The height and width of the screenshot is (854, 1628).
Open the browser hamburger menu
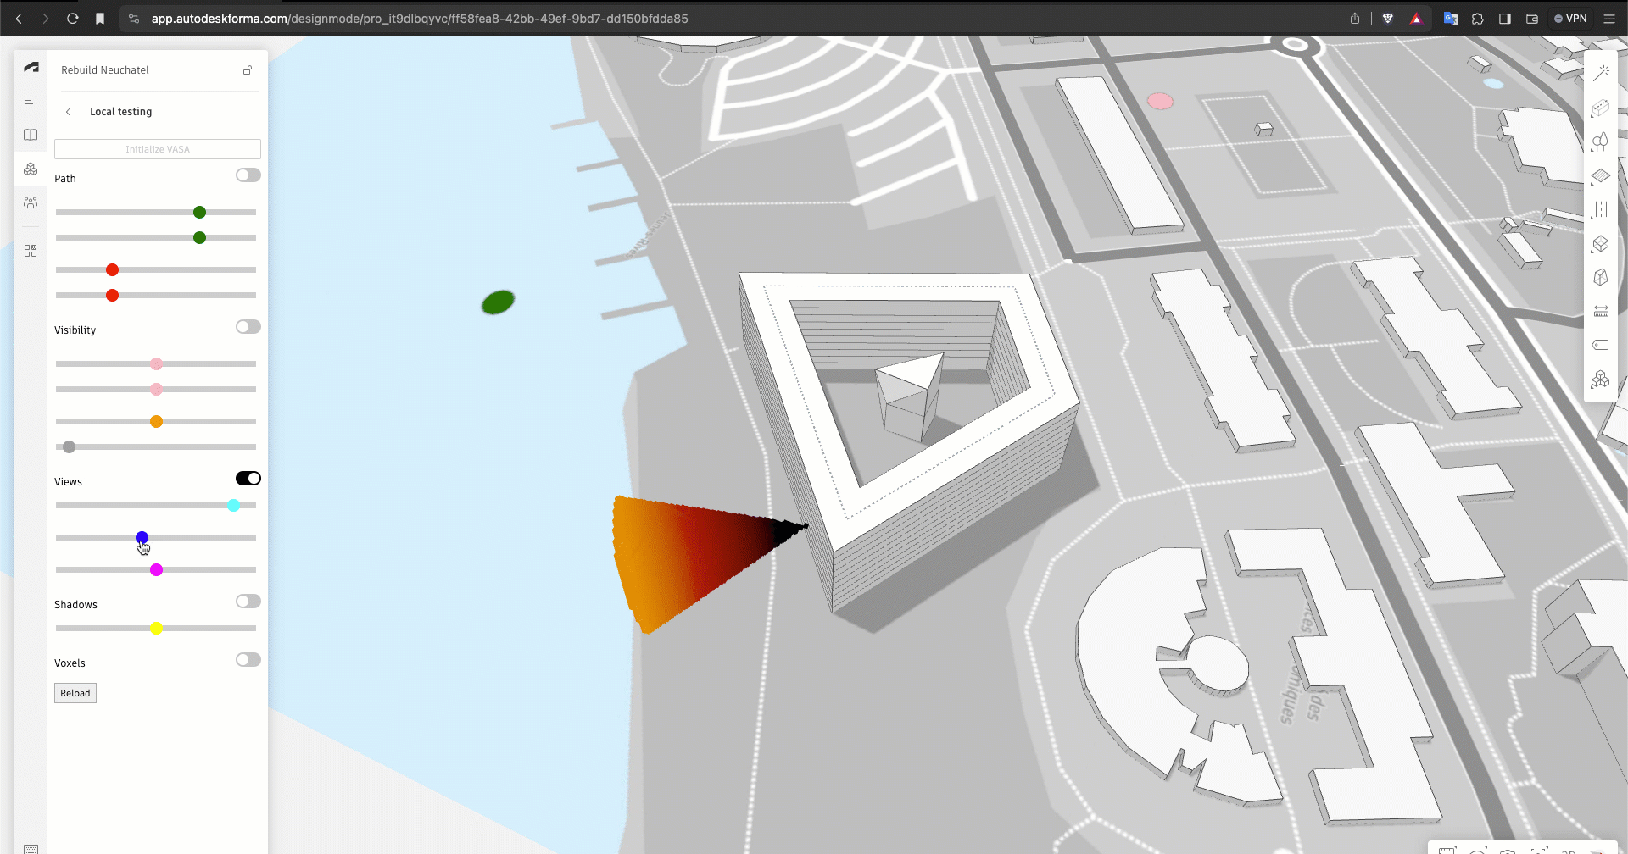[1608, 19]
